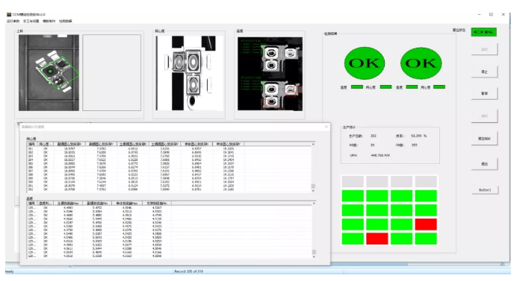Click the down arrow of the 同心度 table scrollbar

tap(313, 191)
